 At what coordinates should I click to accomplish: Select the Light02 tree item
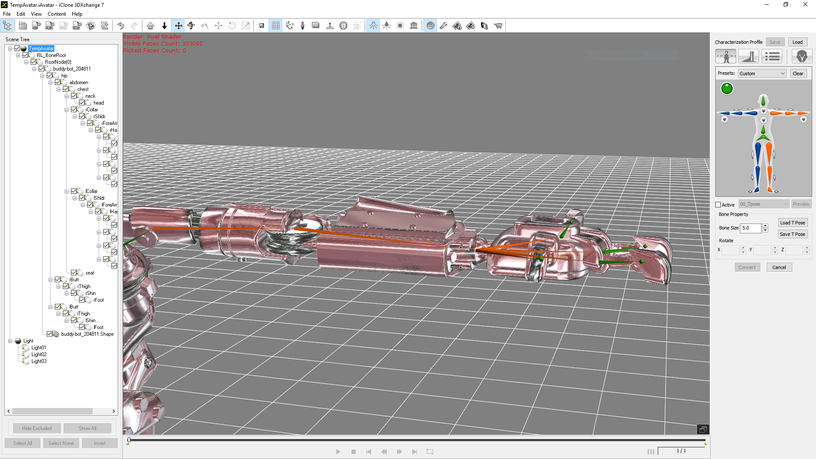(39, 354)
